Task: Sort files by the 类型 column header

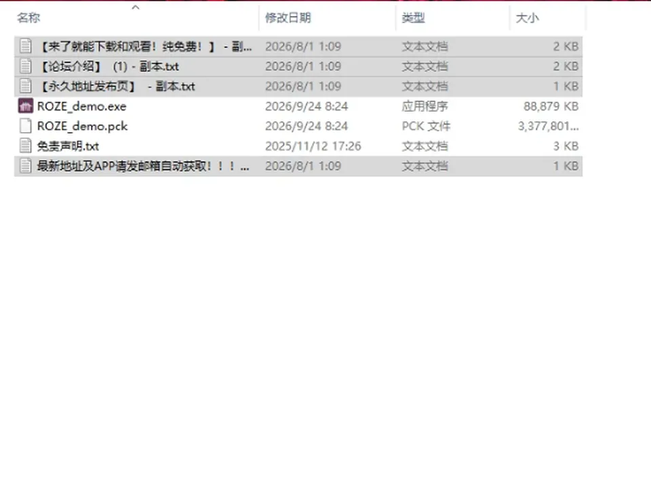Action: point(413,18)
